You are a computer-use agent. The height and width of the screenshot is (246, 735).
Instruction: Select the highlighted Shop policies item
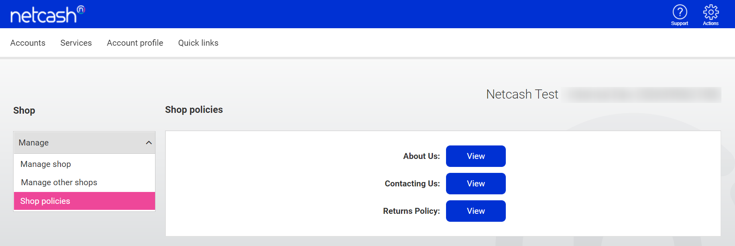[85, 201]
